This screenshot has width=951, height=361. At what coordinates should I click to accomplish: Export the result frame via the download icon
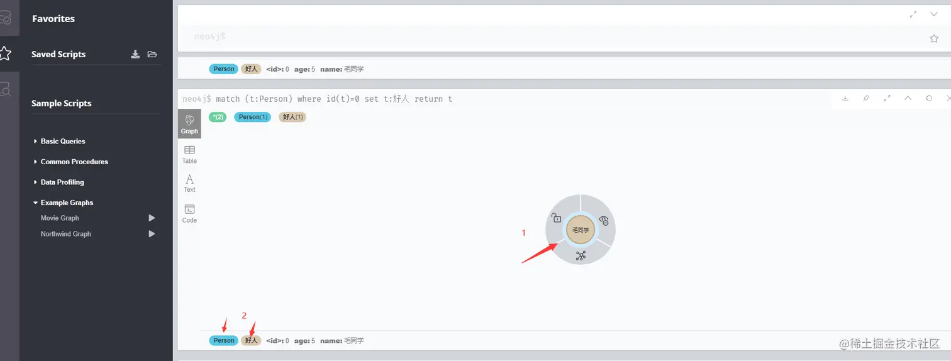click(x=845, y=99)
